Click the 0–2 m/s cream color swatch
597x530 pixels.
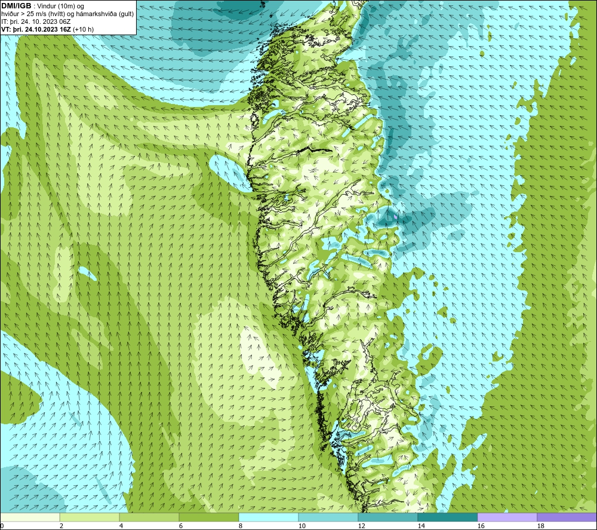(x=30, y=517)
